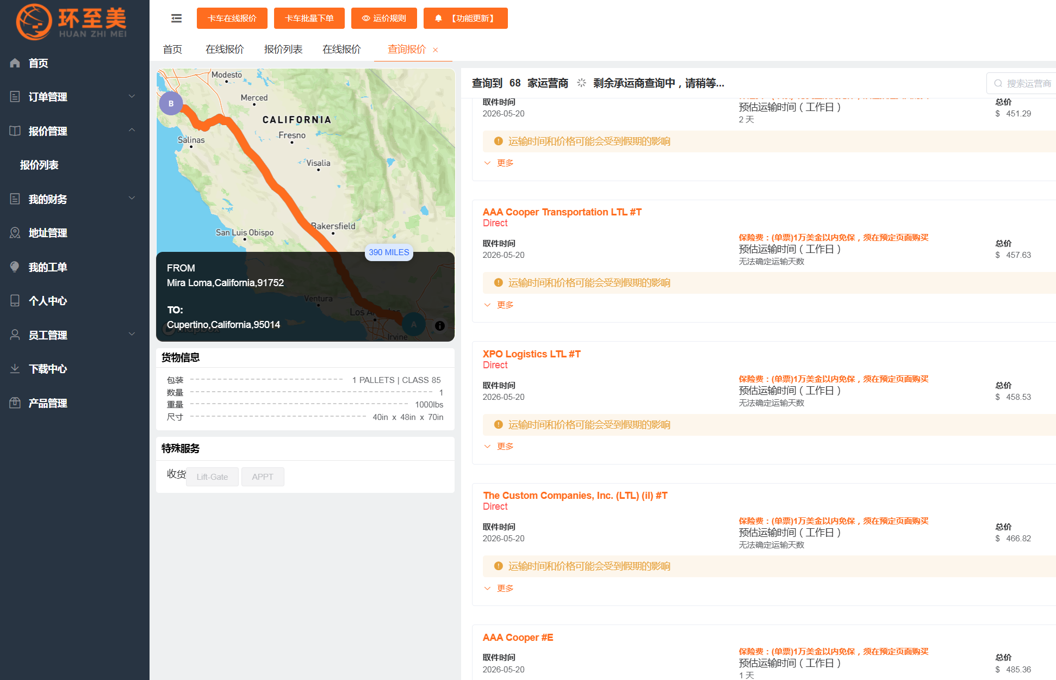Expand 更多 under AAA Cooper Transportation LTL
The width and height of the screenshot is (1056, 680).
click(499, 305)
